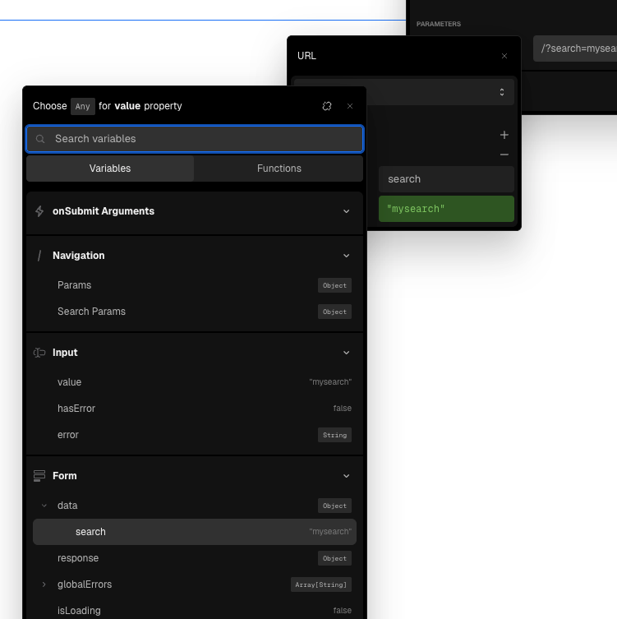Select the Params variable
The image size is (617, 619).
tap(195, 285)
